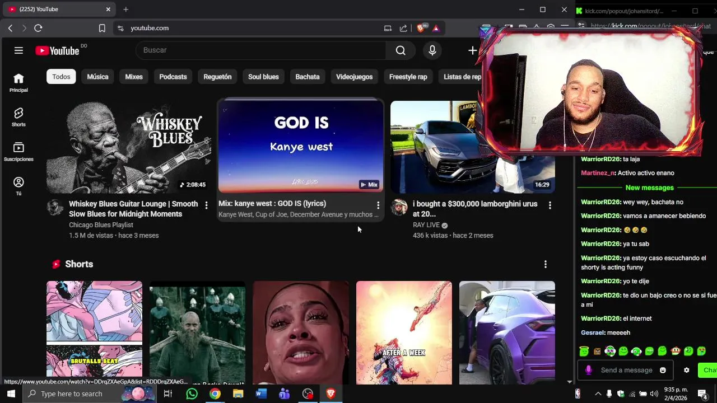Open Kick chat settings gear
This screenshot has width=717, height=403.
(x=686, y=370)
